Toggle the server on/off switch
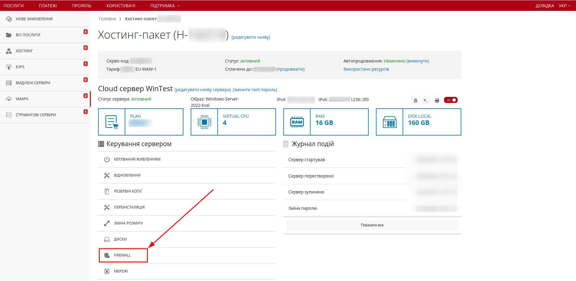Viewport: 576px width, 281px height. 451,100
